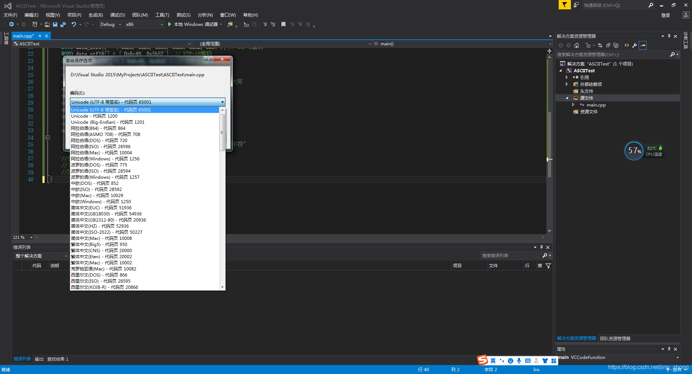This screenshot has width=692, height=374.
Task: Select Unicode - 代码页 1200 encoding
Action: (145, 116)
